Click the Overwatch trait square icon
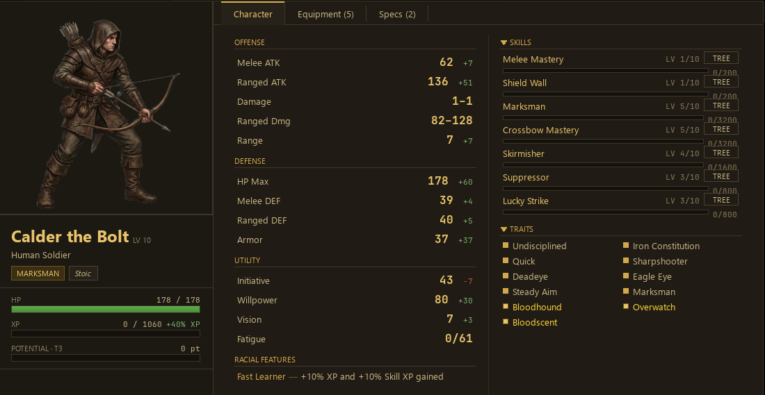This screenshot has height=395, width=765. [x=626, y=306]
